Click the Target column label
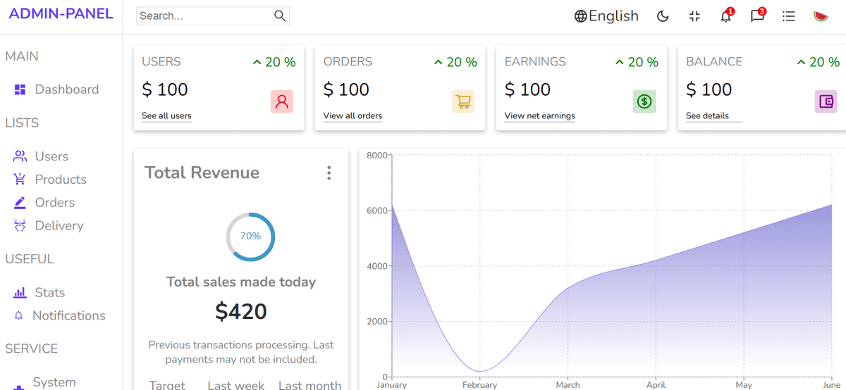The height and width of the screenshot is (390, 846). (167, 385)
